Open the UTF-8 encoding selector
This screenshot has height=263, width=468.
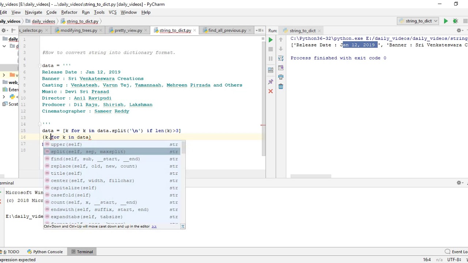click(x=455, y=260)
